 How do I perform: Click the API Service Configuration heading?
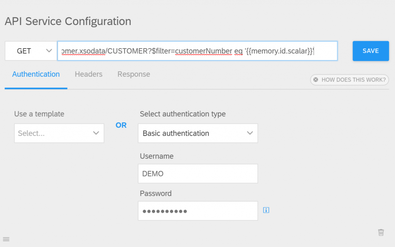point(68,21)
